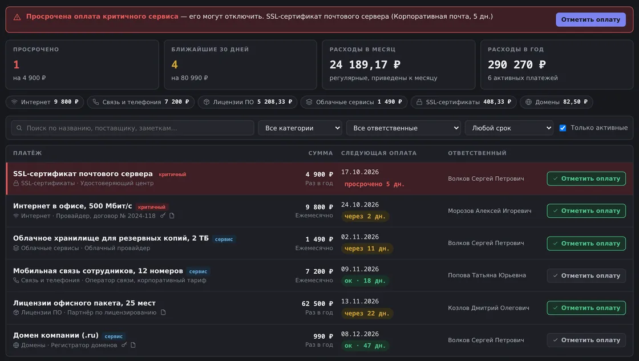Focus the search field by name or supplier
Image resolution: width=639 pixels, height=361 pixels.
pos(132,128)
